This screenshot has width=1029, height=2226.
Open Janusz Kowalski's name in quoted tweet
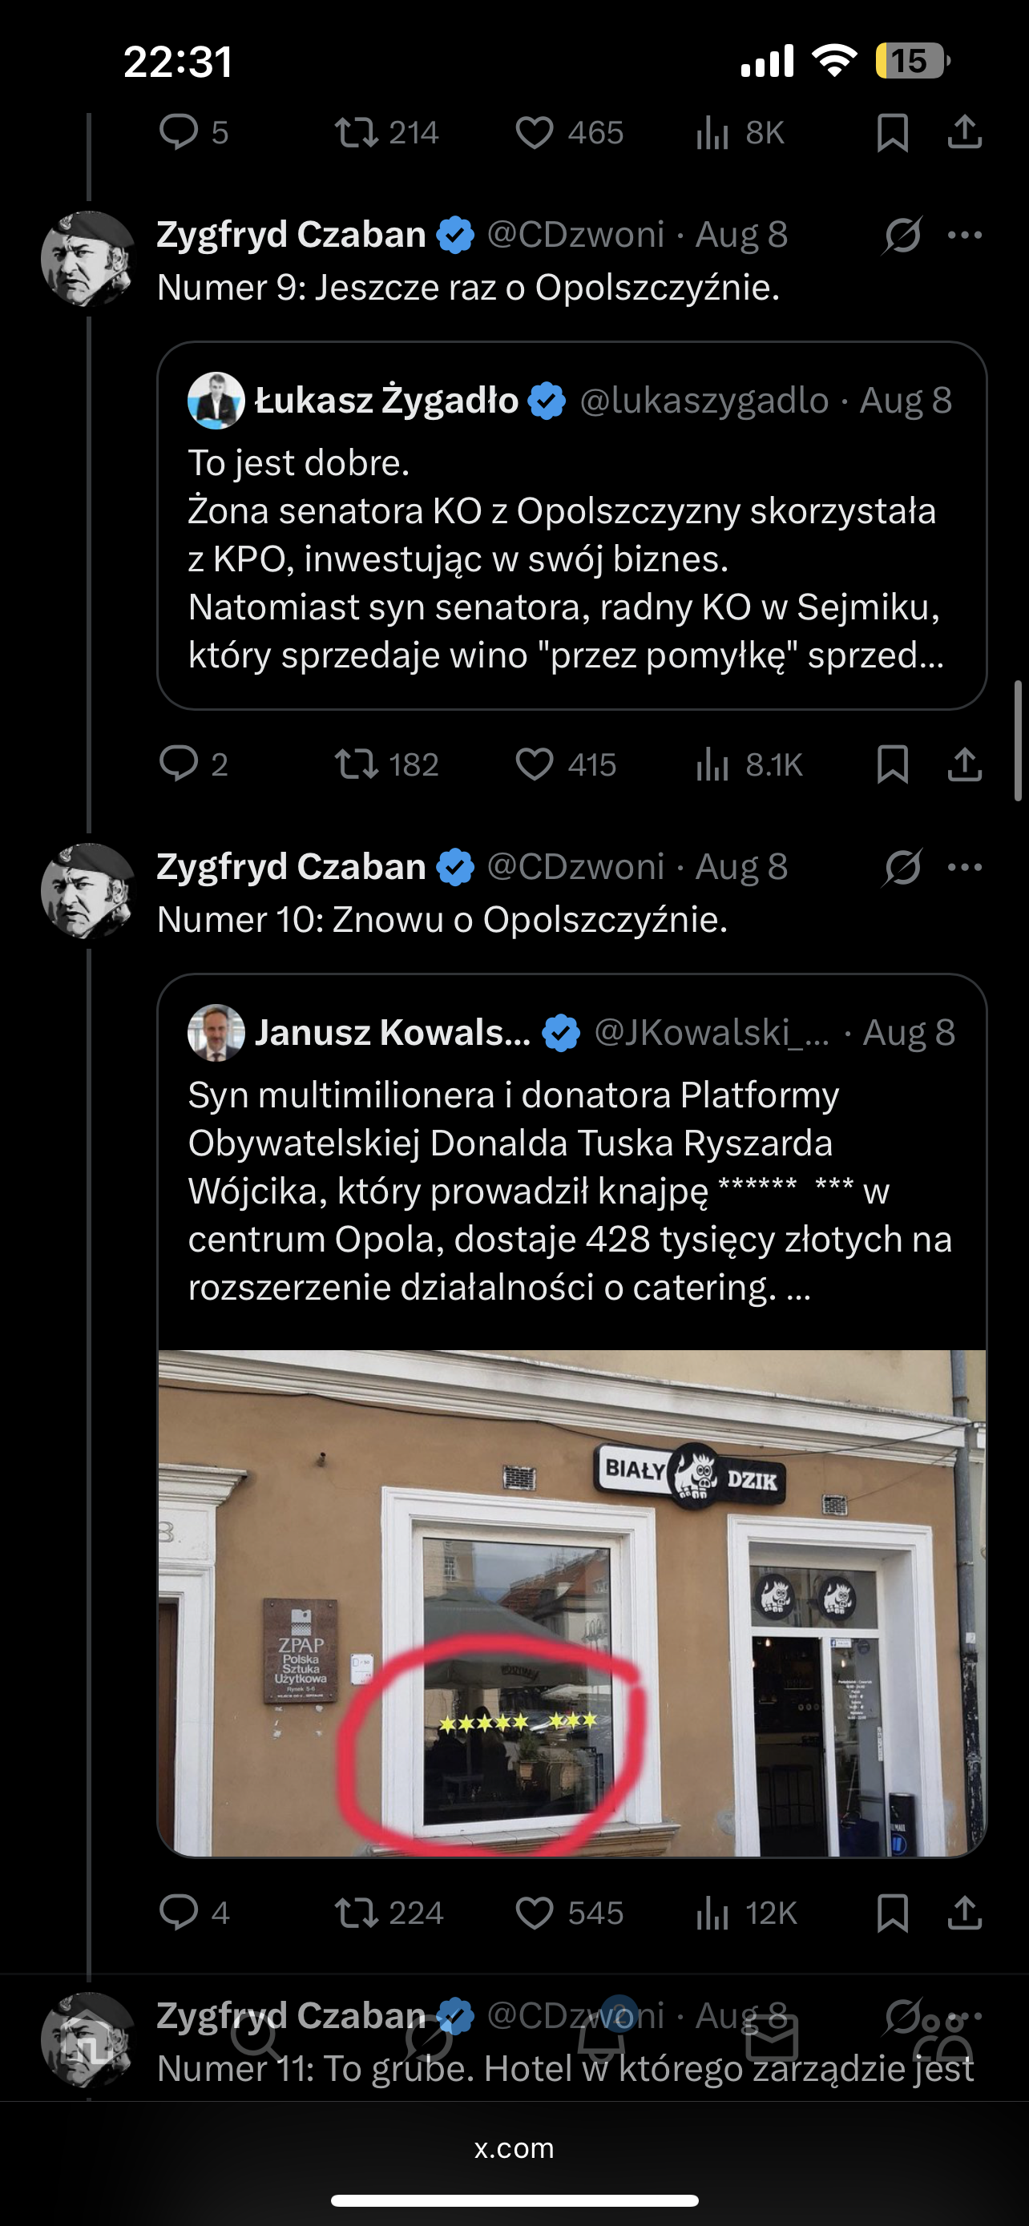pos(392,1033)
